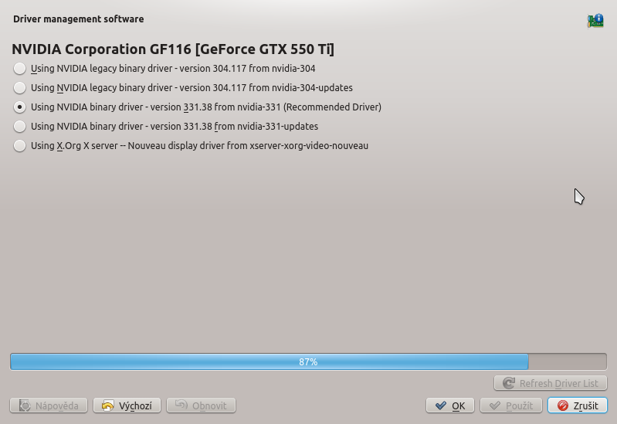Cancel using the Zrušit button
Screen dimensions: 617x424
click(x=578, y=405)
